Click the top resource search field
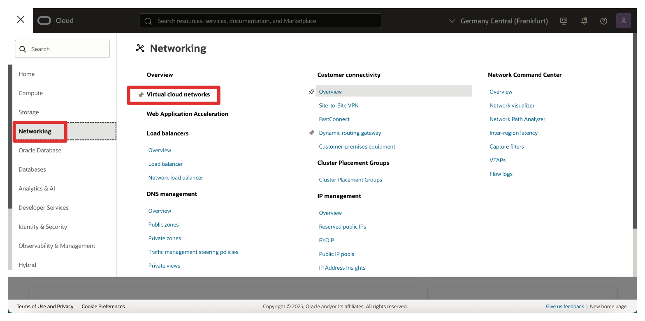Screen dimensions: 645x321 pos(260,21)
